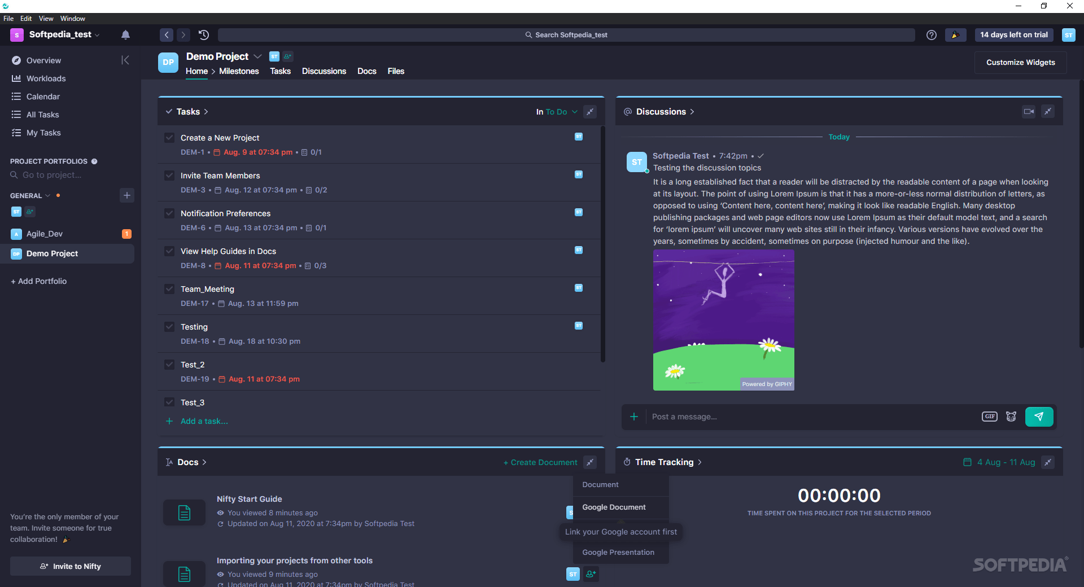1084x587 pixels.
Task: Expand the Tasks widget heading
Action: coord(193,112)
